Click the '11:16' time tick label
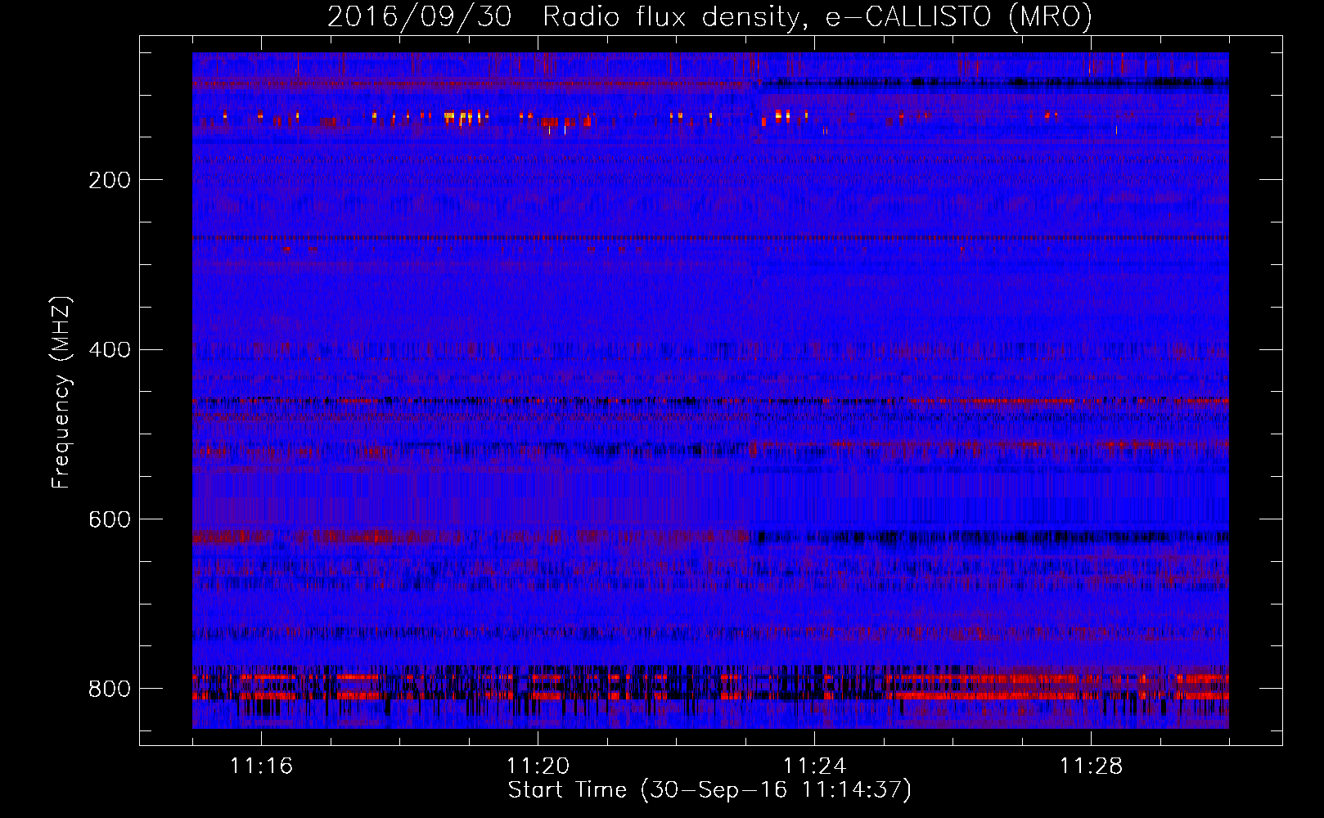1324x818 pixels. (261, 766)
